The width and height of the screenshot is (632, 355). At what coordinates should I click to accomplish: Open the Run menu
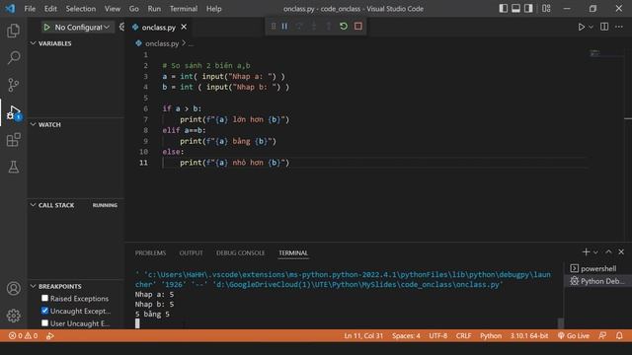[154, 9]
